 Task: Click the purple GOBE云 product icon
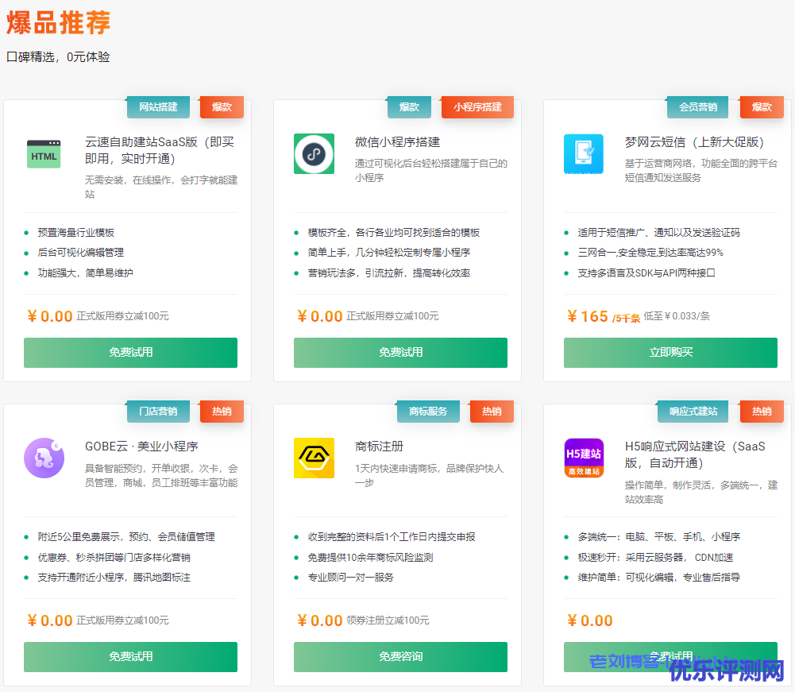tap(44, 458)
